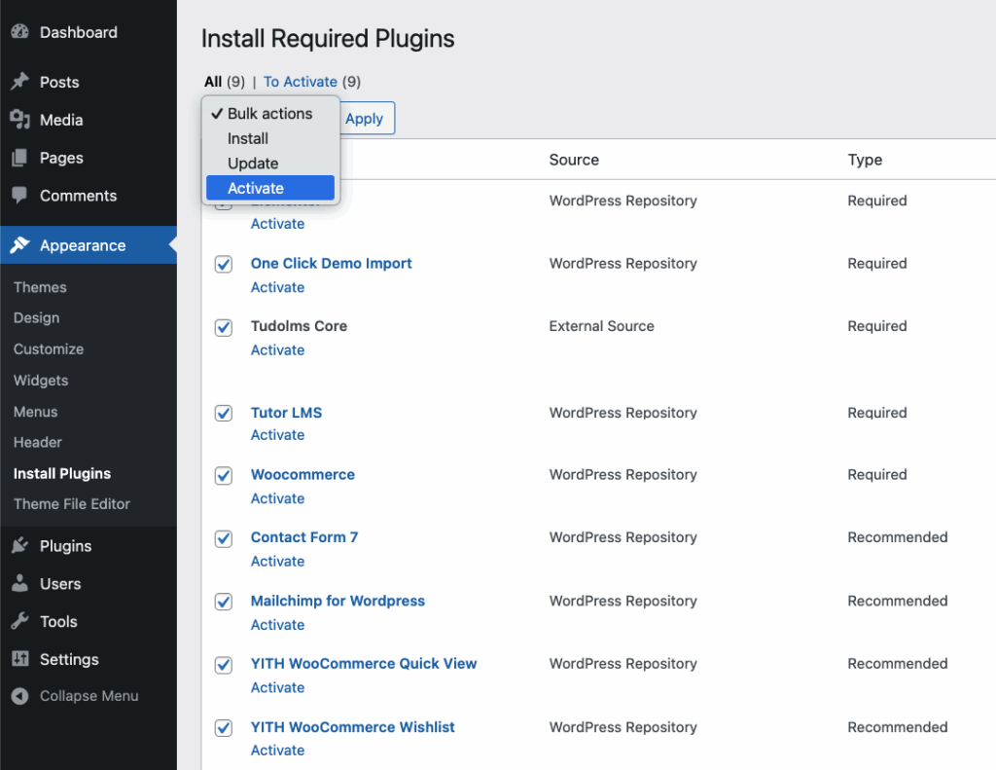Viewport: 996px width, 770px height.
Task: Open Pages using its icon
Action: 19,158
